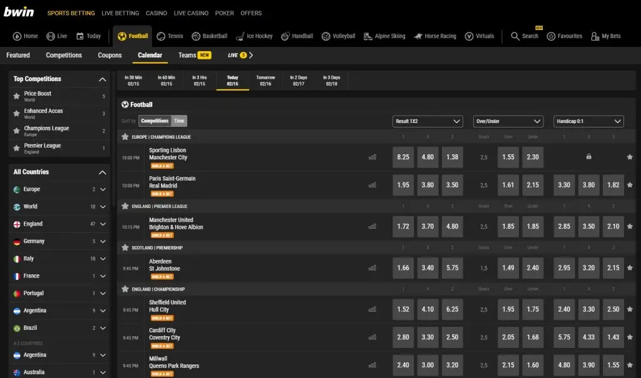The width and height of the screenshot is (641, 378).
Task: Open the Handicap 0:1 market dropdown
Action: [x=588, y=121]
